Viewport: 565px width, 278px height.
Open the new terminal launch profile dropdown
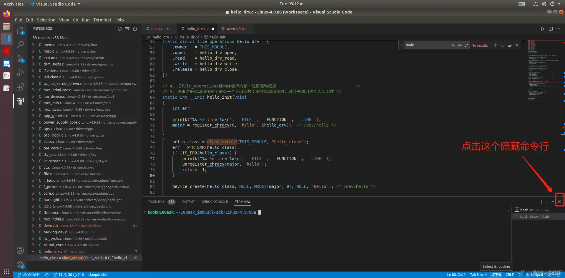(x=546, y=202)
